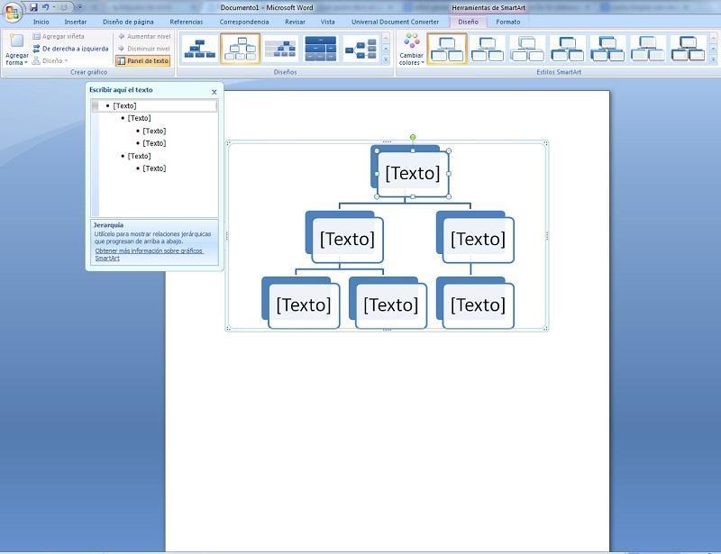Expand the Diseños layout gallery
This screenshot has width=721, height=554.
(x=387, y=60)
